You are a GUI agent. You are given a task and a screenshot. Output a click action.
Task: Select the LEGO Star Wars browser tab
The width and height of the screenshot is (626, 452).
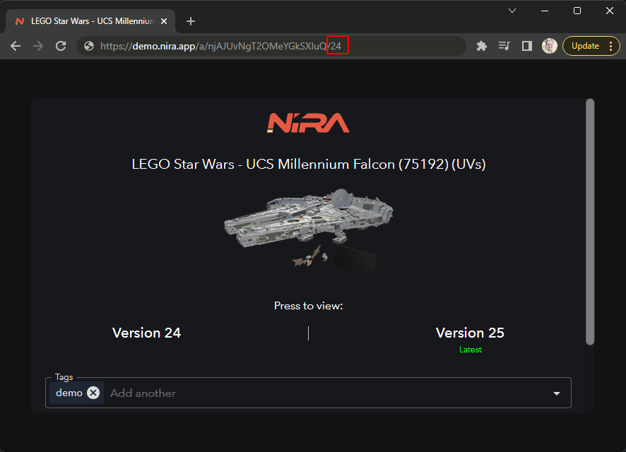[90, 22]
